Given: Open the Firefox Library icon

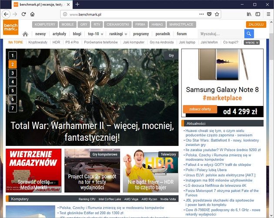Looking at the screenshot, I should pos(249,14).
